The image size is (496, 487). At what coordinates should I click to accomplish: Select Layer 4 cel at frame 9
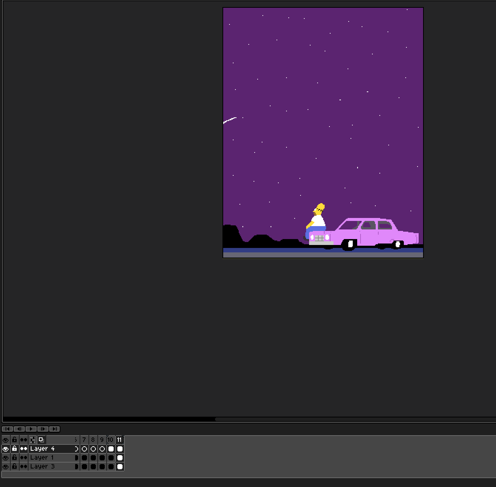[102, 449]
